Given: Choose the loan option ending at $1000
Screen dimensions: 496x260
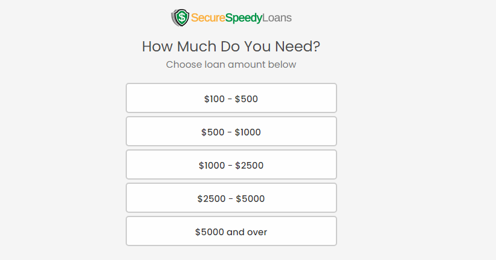Looking at the screenshot, I should [231, 131].
